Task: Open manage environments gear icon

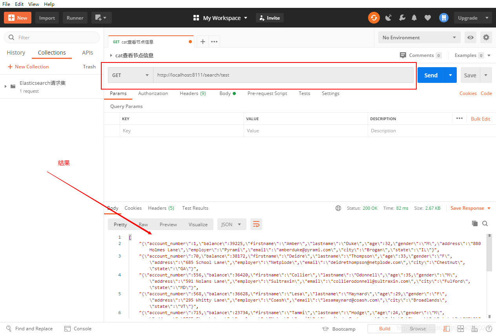Action: click(x=486, y=38)
